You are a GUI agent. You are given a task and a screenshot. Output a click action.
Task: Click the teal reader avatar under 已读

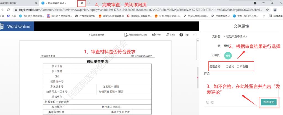pos(228,55)
